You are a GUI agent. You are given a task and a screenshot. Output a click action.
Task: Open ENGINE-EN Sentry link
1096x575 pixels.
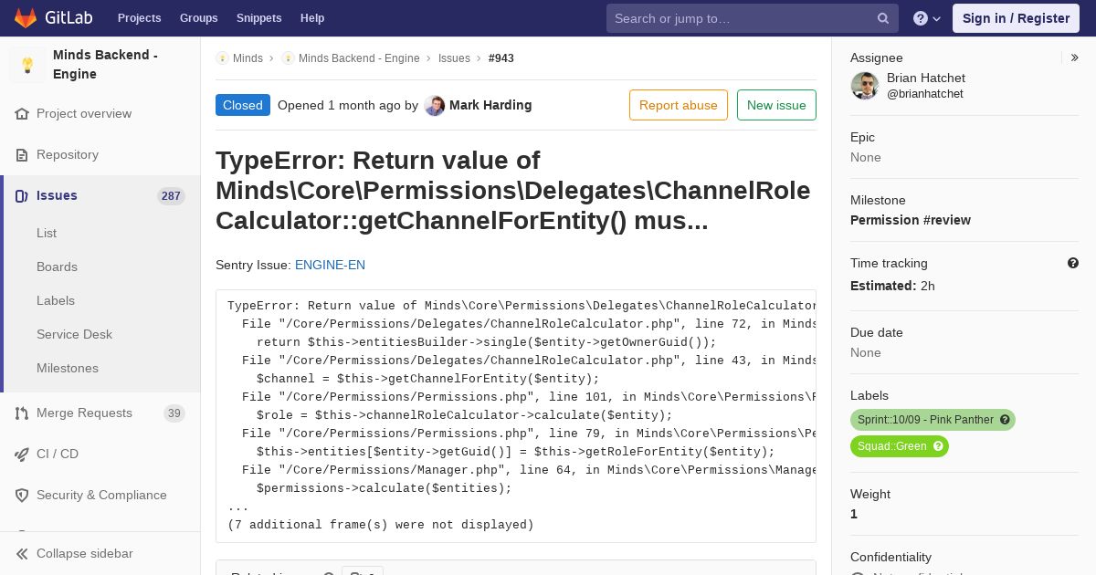[330, 265]
